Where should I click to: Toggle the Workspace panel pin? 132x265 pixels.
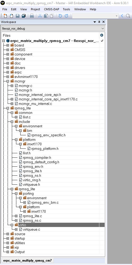[x=99, y=22]
